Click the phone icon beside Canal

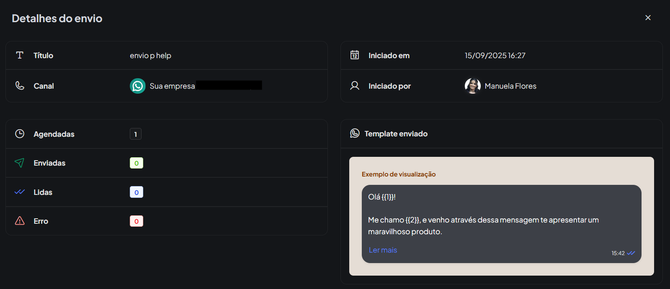tap(20, 86)
